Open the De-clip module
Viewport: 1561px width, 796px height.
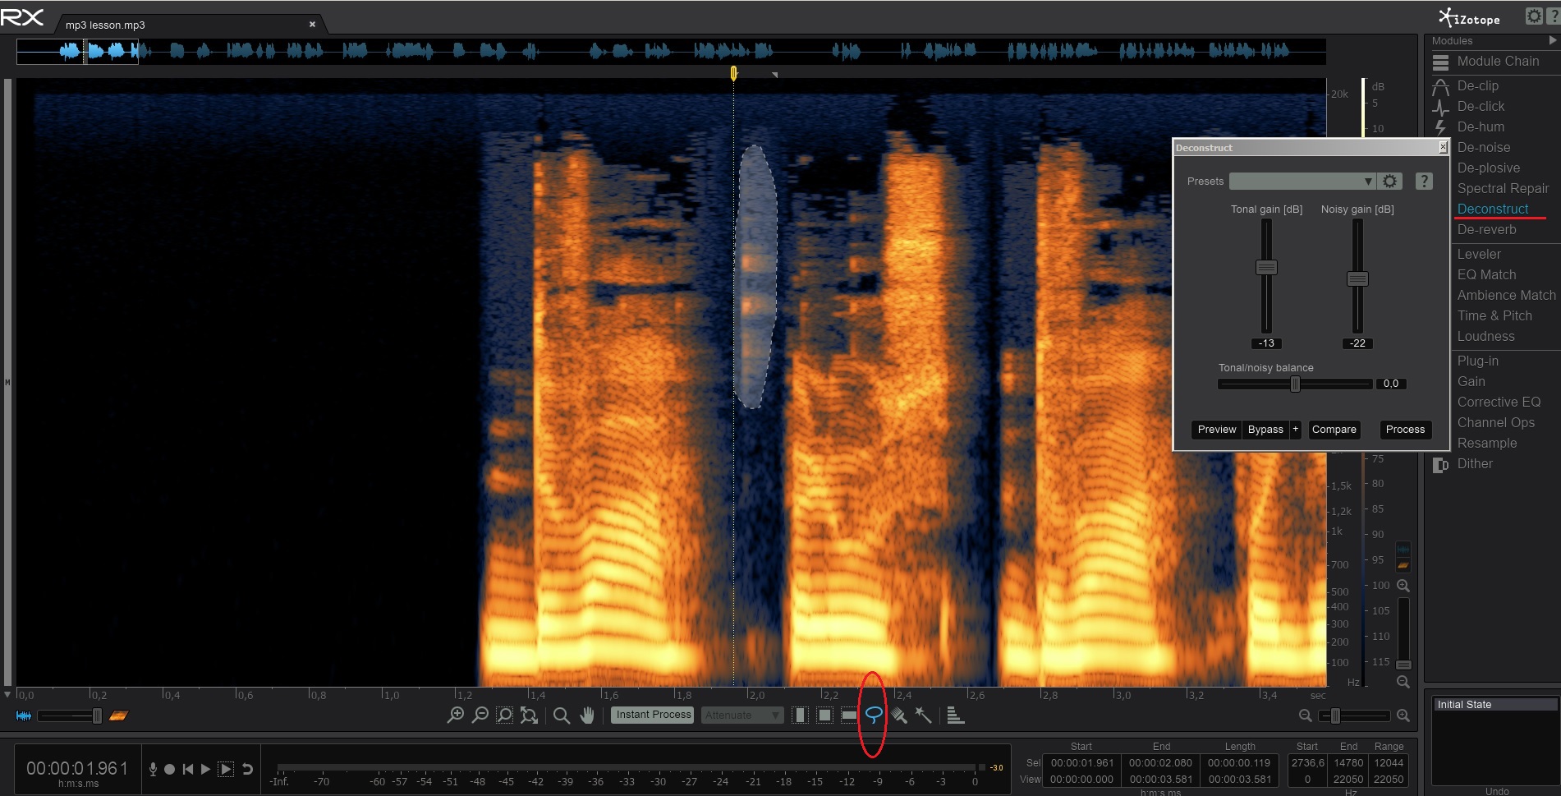[x=1477, y=85]
